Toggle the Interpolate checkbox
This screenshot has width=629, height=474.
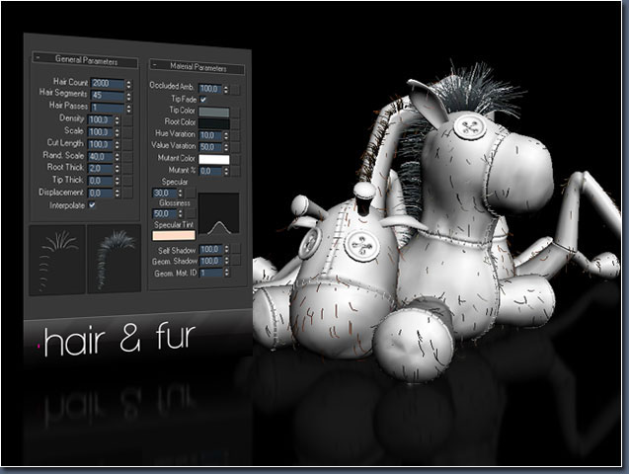point(92,205)
